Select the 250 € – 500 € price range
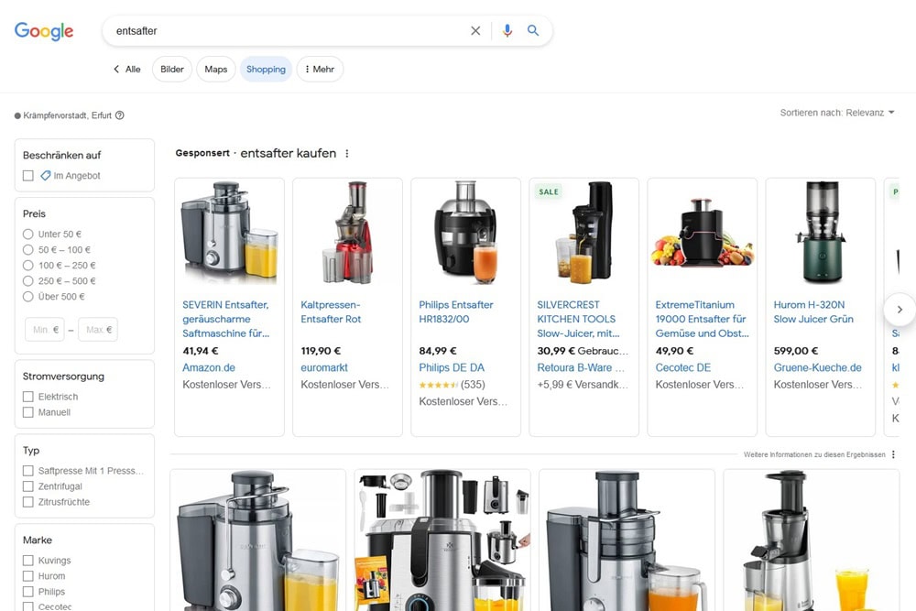This screenshot has height=611, width=916. pos(28,281)
